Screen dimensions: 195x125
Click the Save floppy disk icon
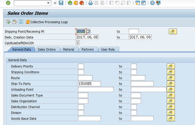pyautogui.click(x=61, y=3)
